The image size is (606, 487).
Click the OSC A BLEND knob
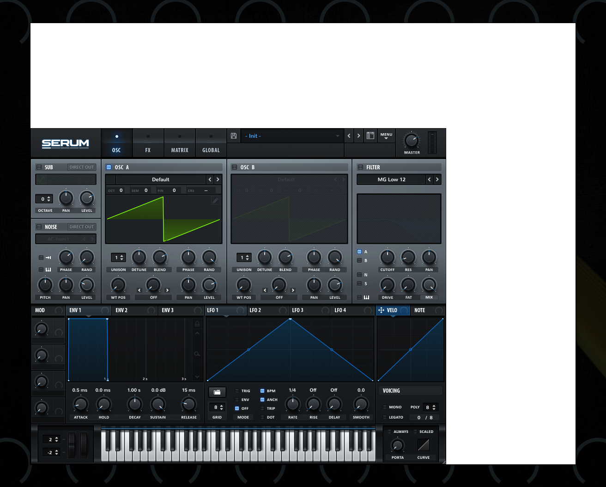coord(159,257)
